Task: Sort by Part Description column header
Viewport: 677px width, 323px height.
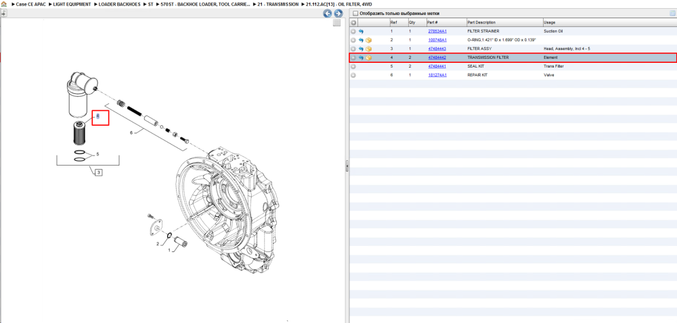Action: 504,22
